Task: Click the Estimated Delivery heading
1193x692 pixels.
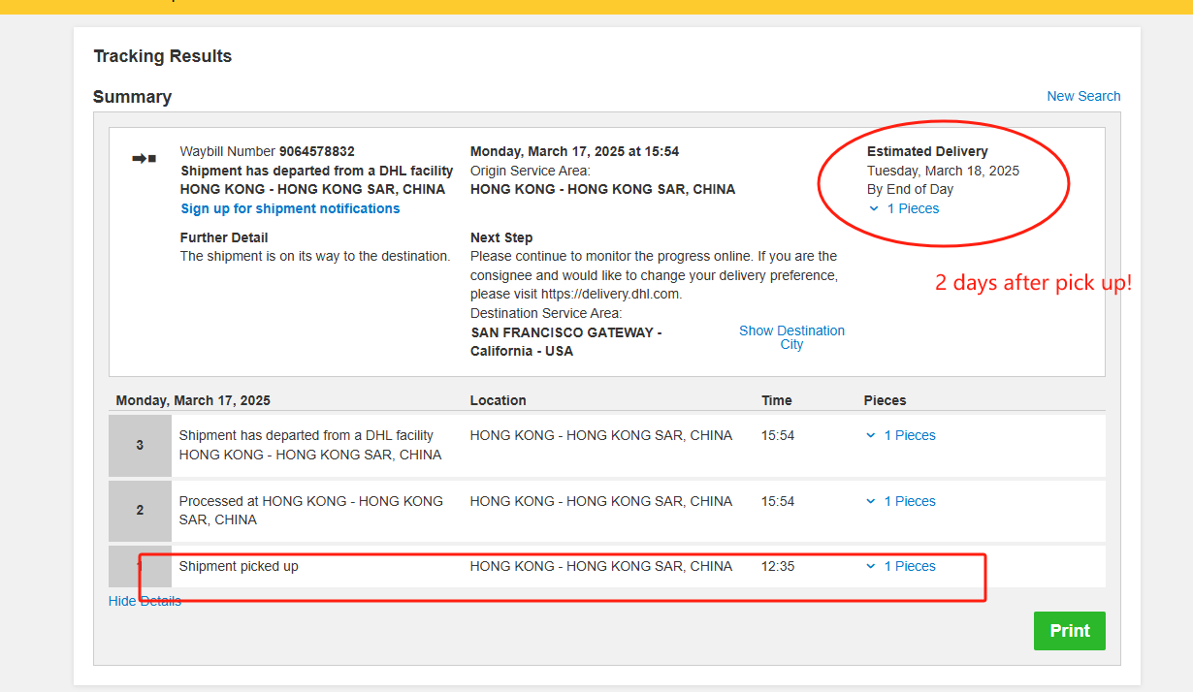Action: click(x=927, y=151)
